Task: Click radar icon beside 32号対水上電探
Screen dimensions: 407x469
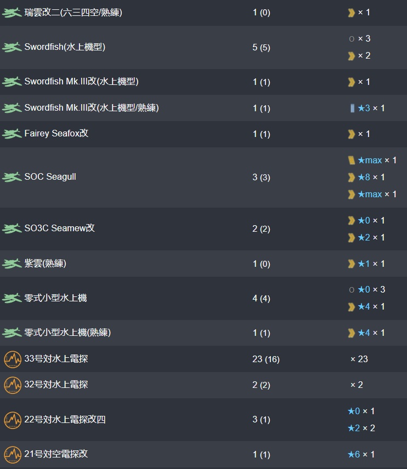Action: tap(13, 385)
